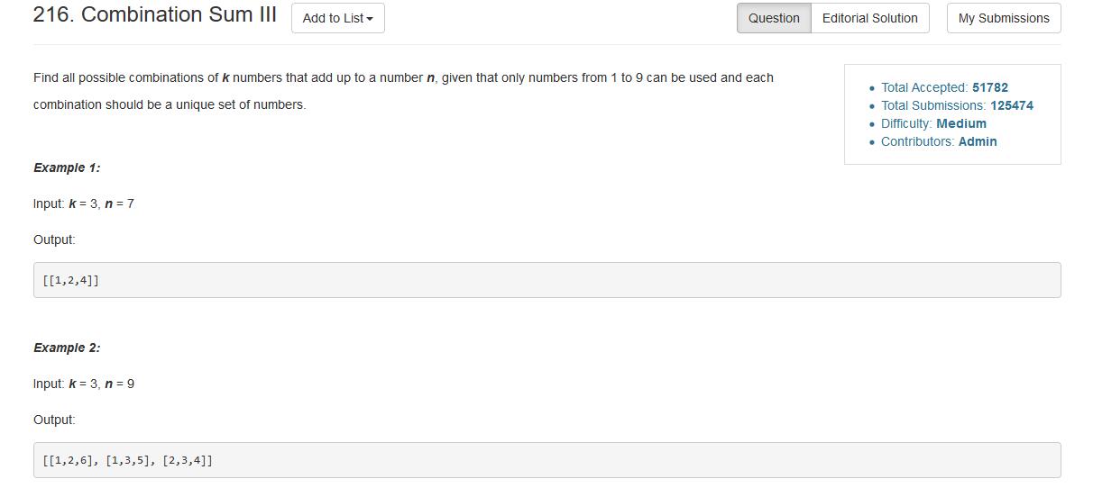
Task: Click the bold n in the description
Action: pos(430,77)
